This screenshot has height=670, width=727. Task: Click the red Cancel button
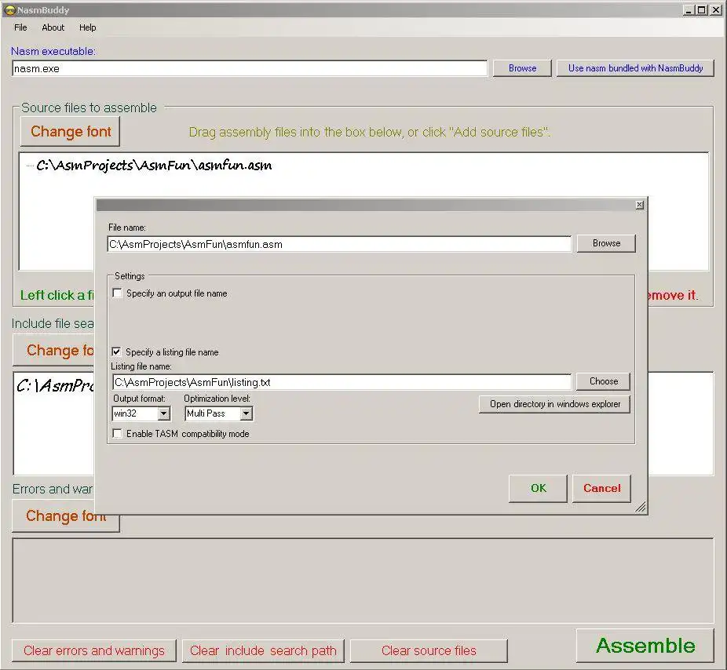point(601,488)
